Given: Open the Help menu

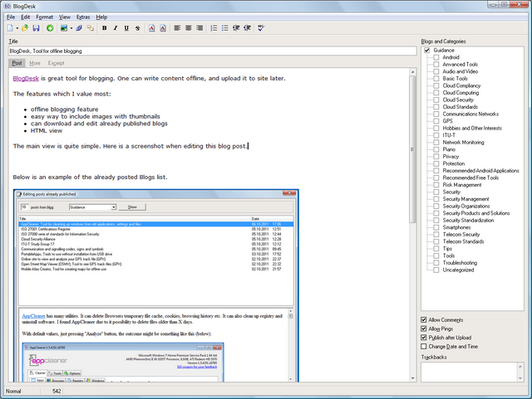Looking at the screenshot, I should (101, 17).
